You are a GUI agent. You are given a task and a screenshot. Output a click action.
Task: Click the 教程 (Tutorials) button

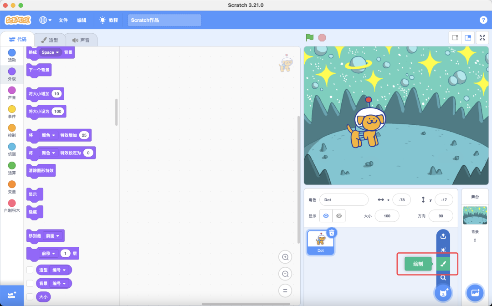coord(108,20)
